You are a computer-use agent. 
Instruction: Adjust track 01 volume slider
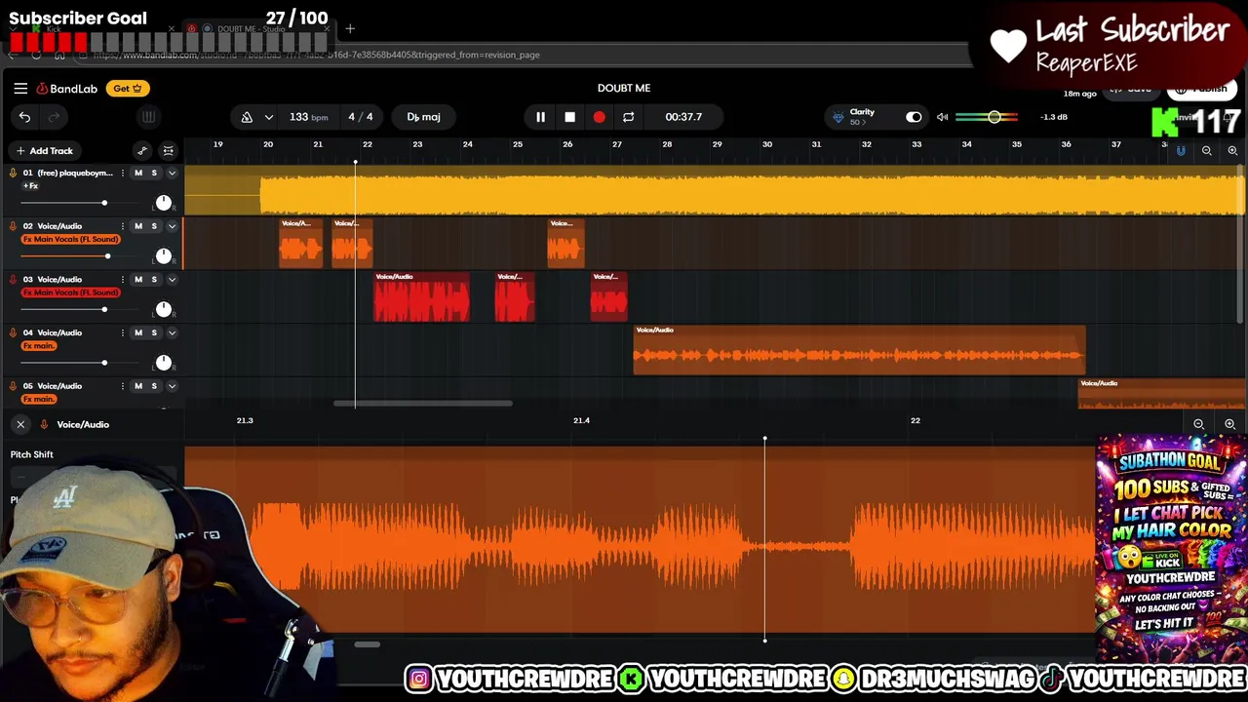pos(103,203)
